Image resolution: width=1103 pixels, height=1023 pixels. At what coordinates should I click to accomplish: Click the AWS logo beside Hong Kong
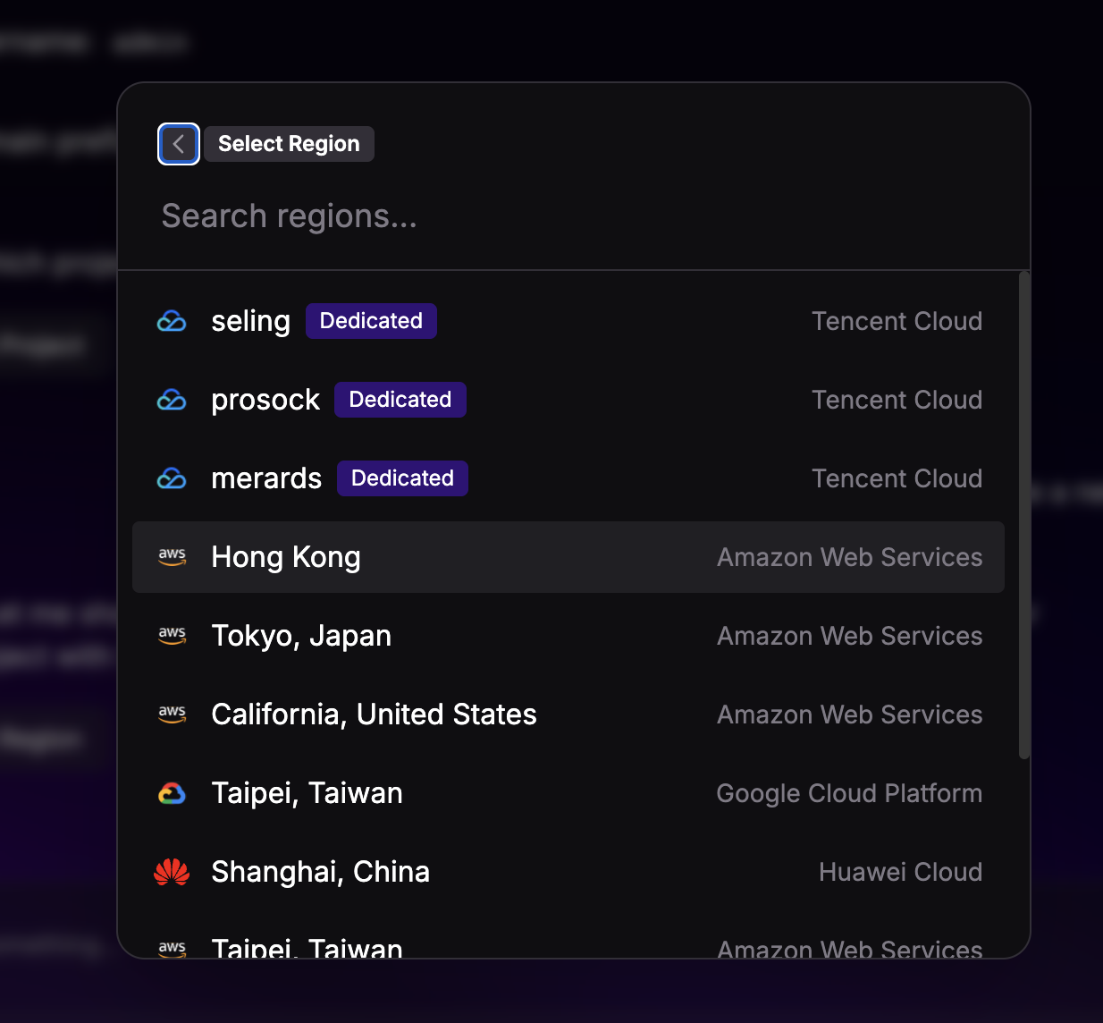172,557
